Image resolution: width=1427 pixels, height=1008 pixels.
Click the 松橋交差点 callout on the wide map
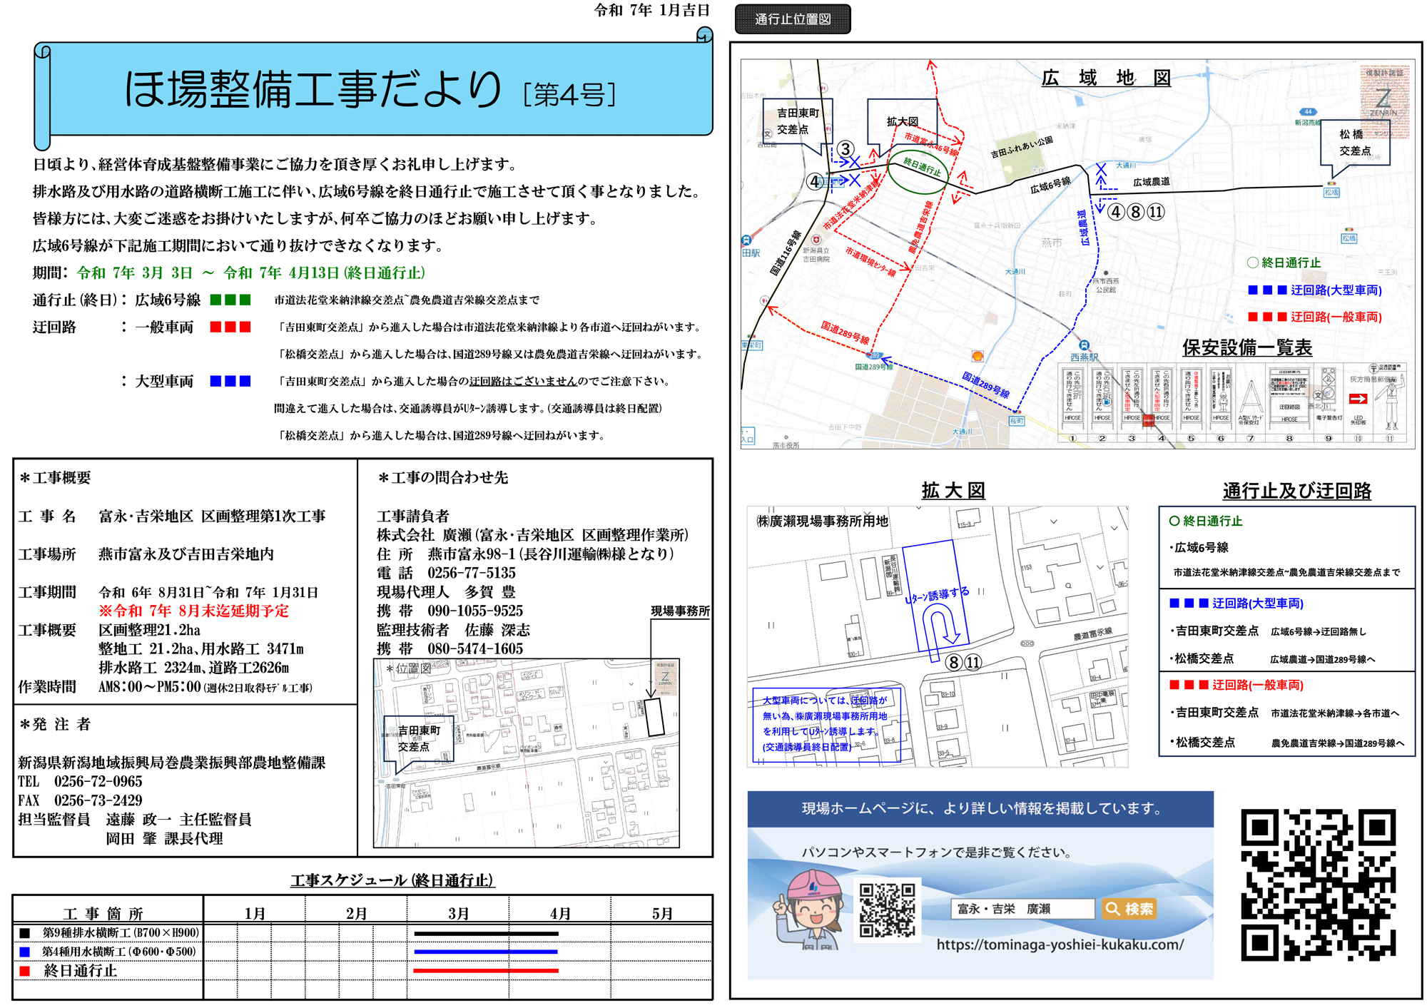pyautogui.click(x=1354, y=142)
